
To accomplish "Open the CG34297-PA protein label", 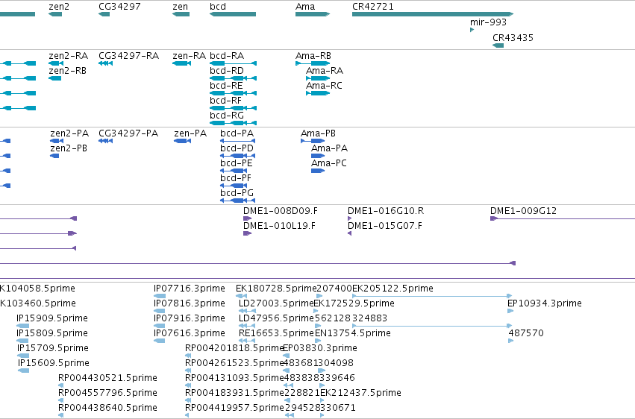I will point(128,133).
